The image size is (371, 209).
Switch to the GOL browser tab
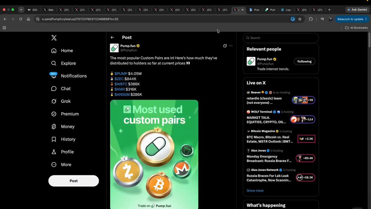click(x=33, y=10)
